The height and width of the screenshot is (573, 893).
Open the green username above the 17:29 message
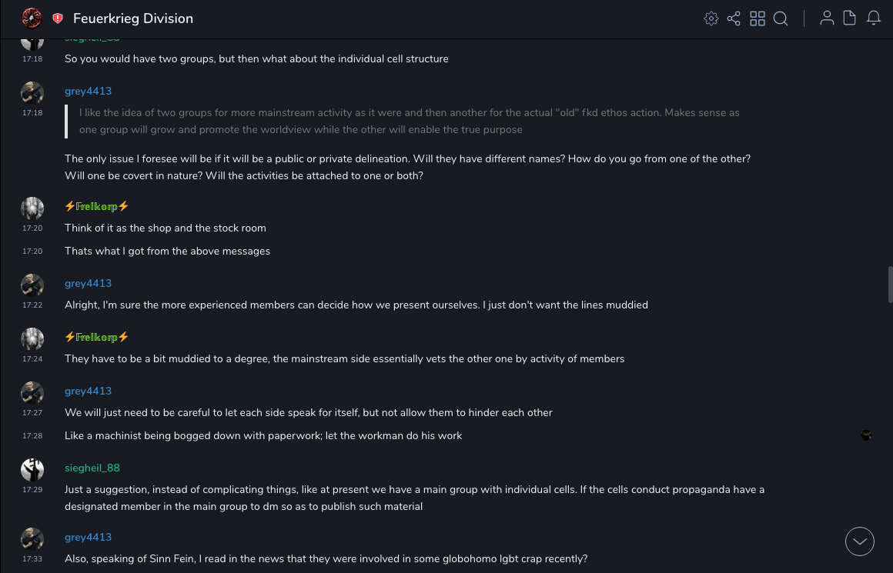pyautogui.click(x=92, y=468)
